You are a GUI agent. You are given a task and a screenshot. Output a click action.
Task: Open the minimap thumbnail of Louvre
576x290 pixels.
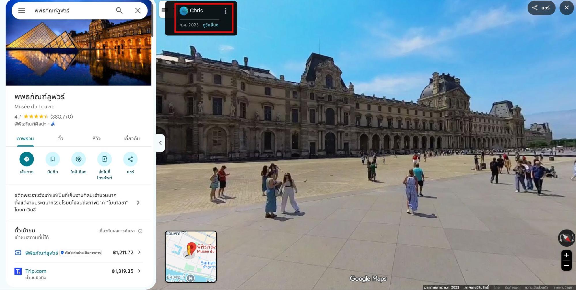click(191, 257)
